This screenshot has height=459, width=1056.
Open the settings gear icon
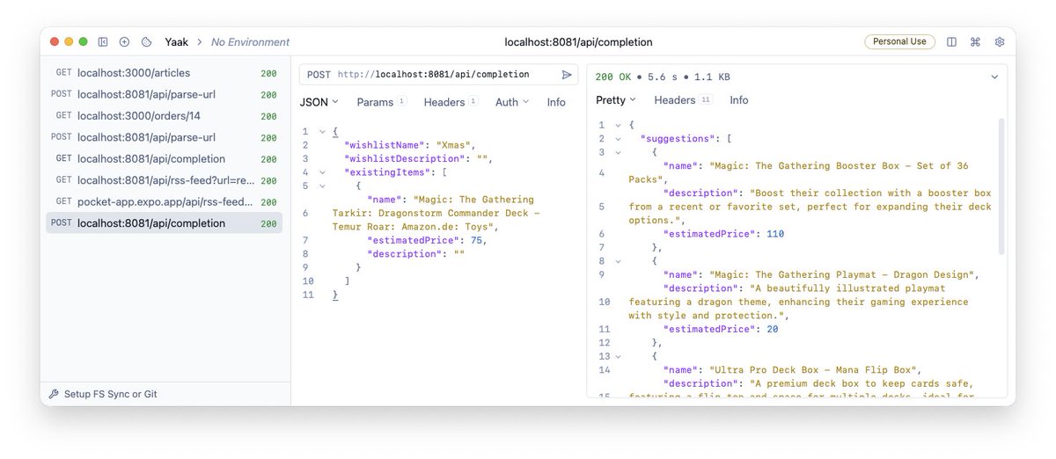(x=1000, y=41)
